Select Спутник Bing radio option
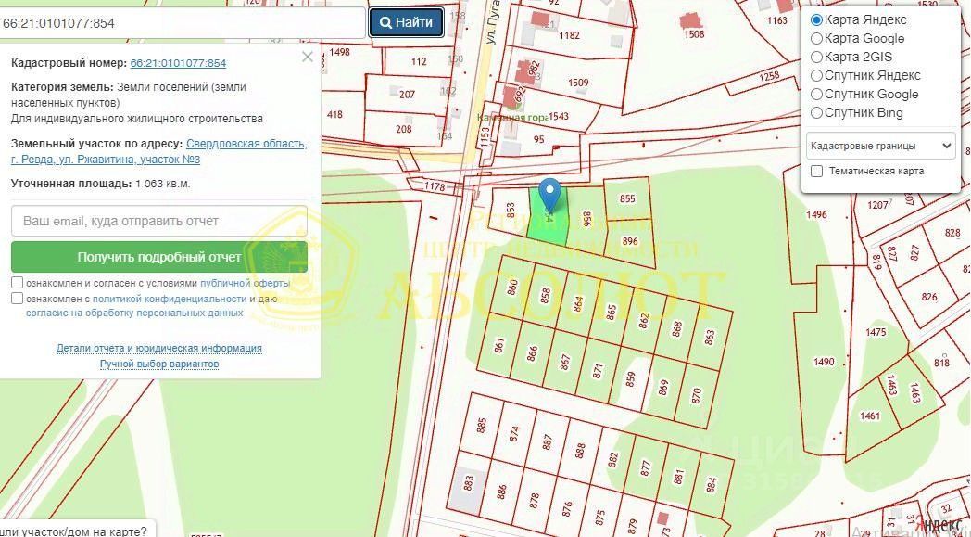Viewport: 971px width, 537px height. point(817,113)
